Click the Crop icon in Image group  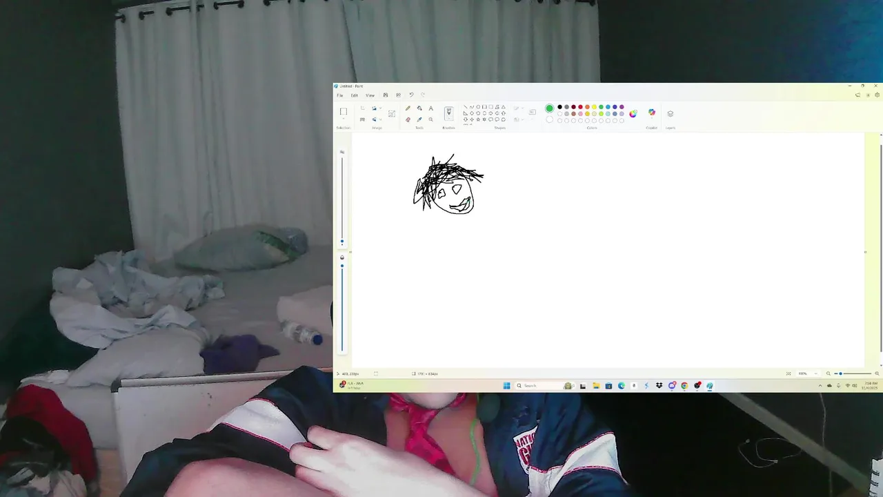coord(362,108)
